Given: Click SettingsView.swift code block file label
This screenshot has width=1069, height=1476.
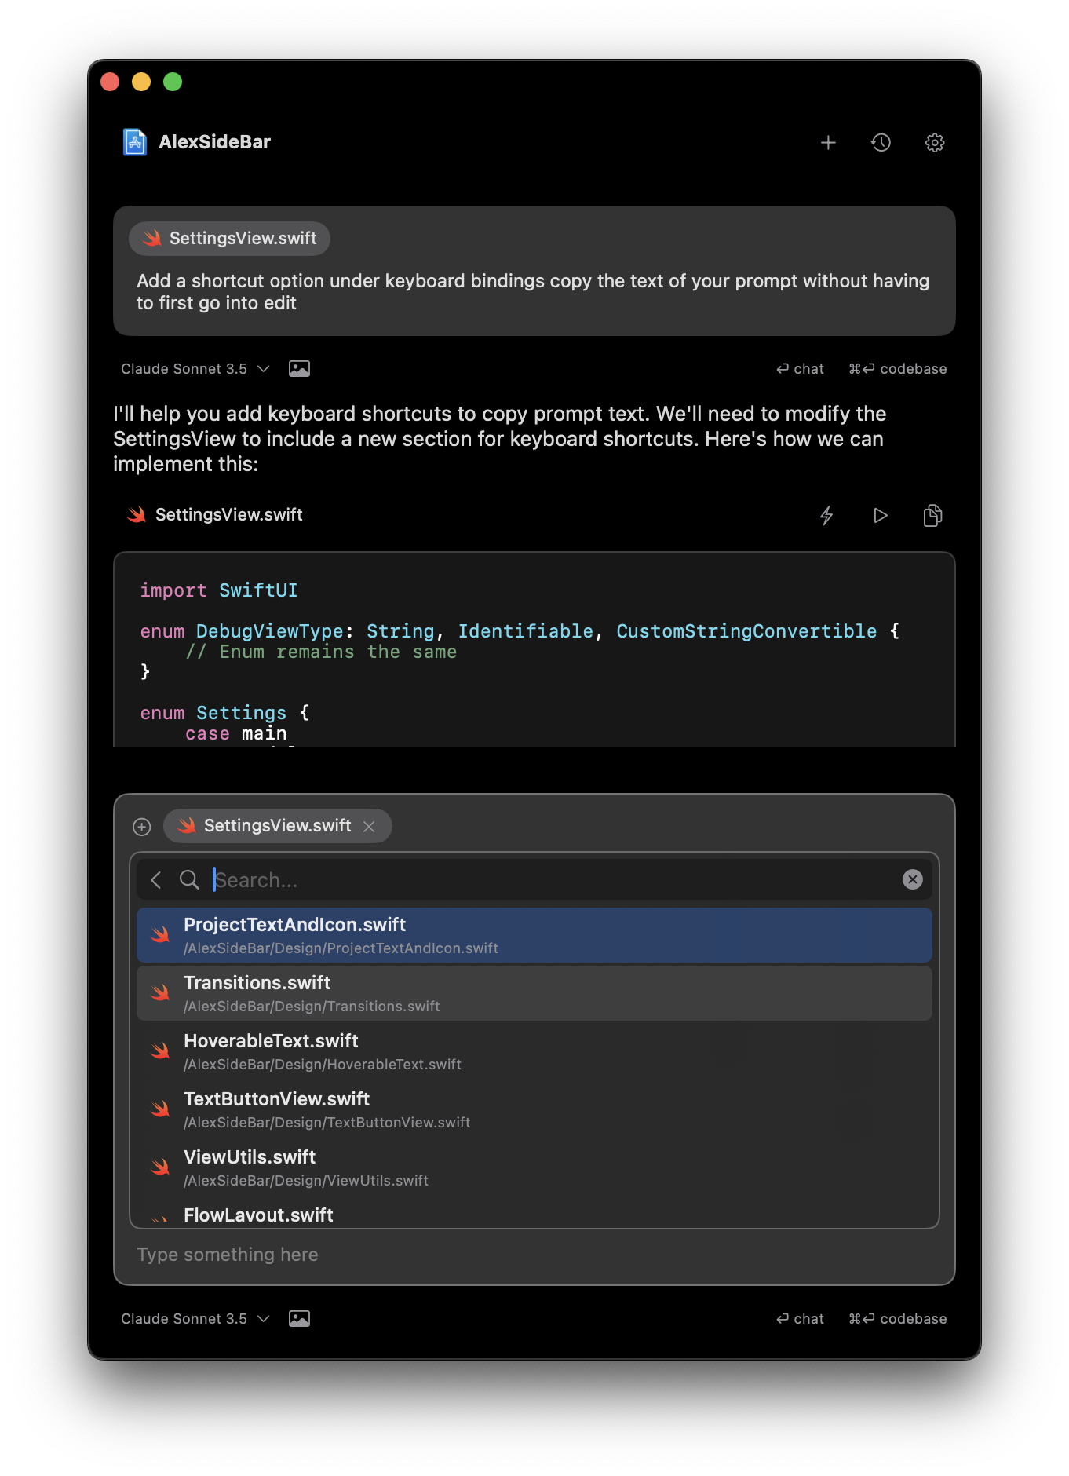Looking at the screenshot, I should pyautogui.click(x=214, y=514).
